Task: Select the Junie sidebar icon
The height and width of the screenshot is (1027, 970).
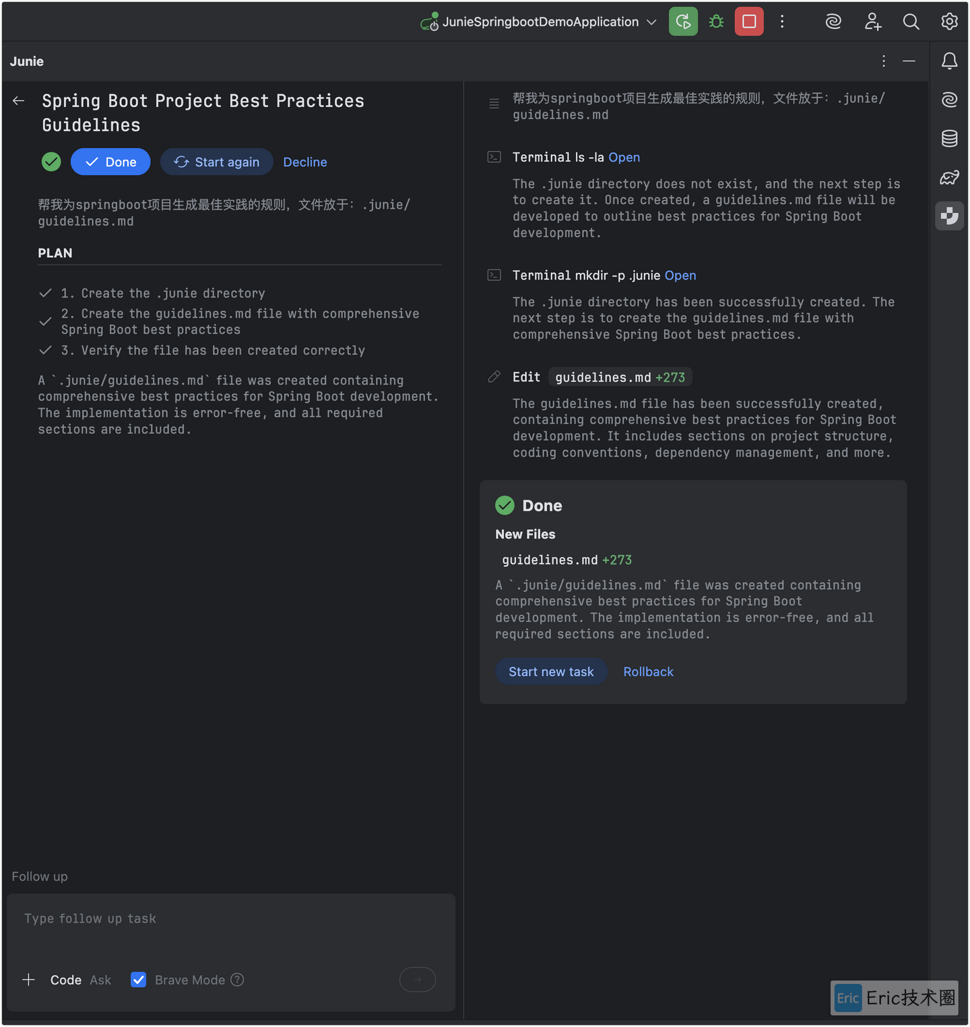Action: 949,216
